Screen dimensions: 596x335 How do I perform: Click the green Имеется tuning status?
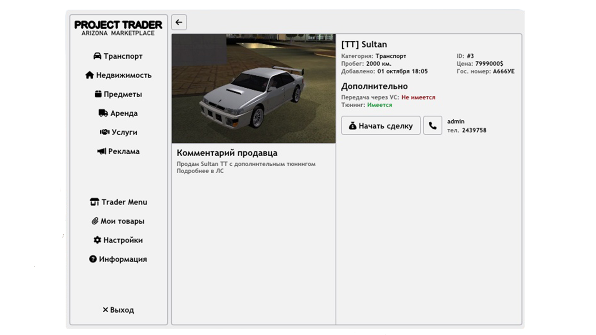tap(380, 105)
